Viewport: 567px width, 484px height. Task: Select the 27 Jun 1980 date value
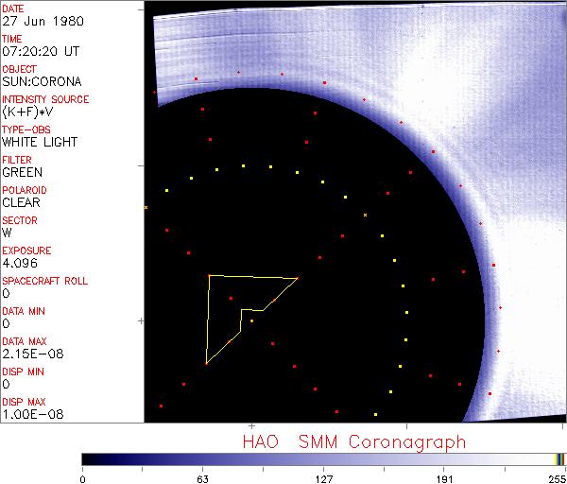pyautogui.click(x=31, y=21)
